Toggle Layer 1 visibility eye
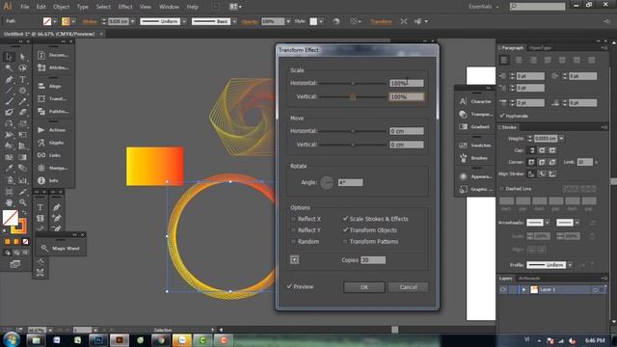The width and height of the screenshot is (617, 347). (x=503, y=289)
